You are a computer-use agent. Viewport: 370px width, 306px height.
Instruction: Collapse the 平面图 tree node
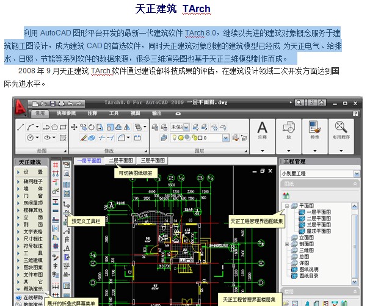287,206
